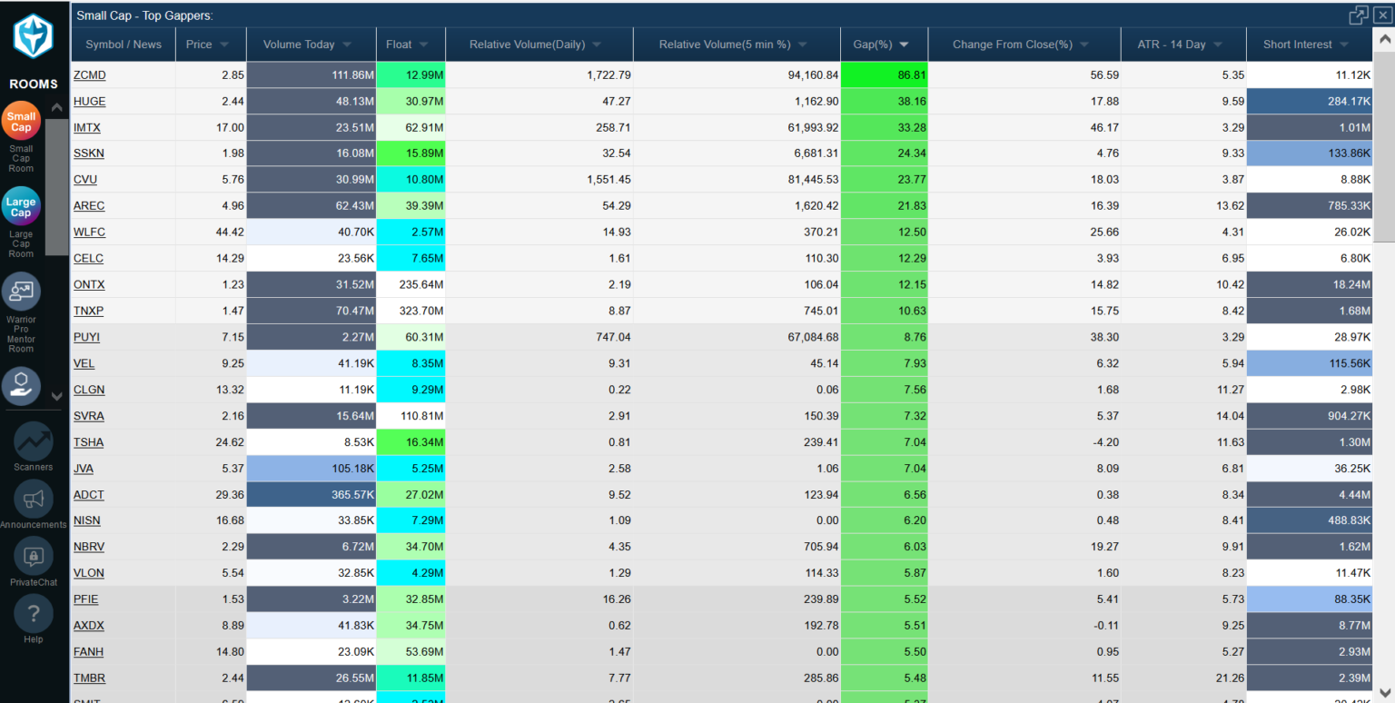Enter the Large Cap Room
The width and height of the screenshot is (1395, 703).
(21, 205)
